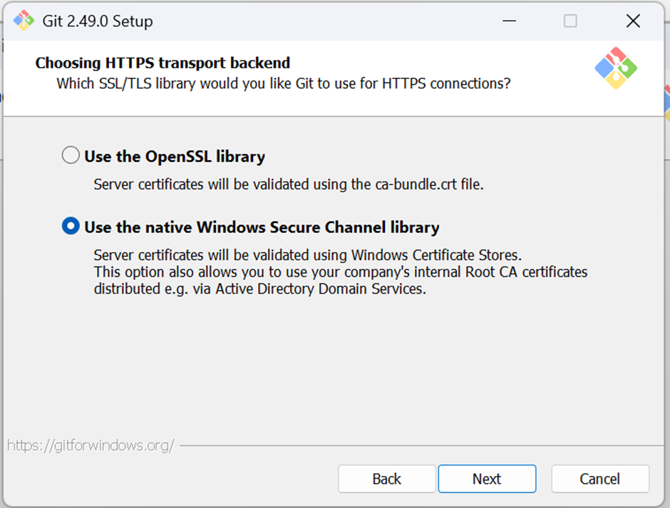Click the 'Choosing HTTPS transport backend' heading

(x=163, y=63)
